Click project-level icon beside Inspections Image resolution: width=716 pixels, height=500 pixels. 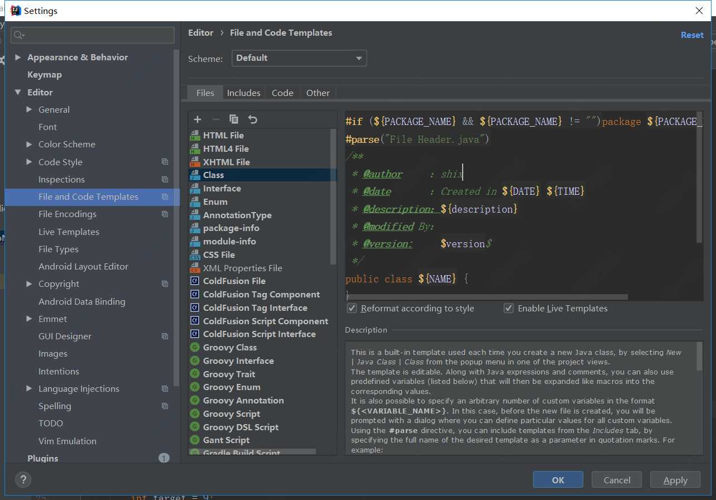(x=165, y=179)
